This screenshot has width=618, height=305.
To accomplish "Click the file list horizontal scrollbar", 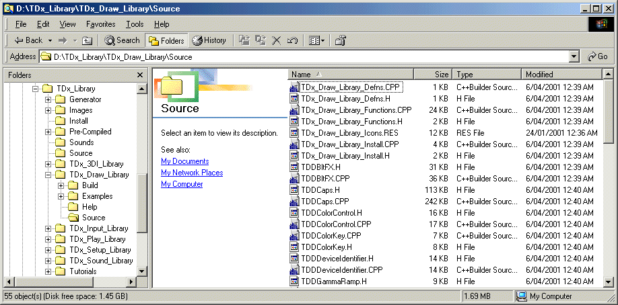I will (x=444, y=286).
